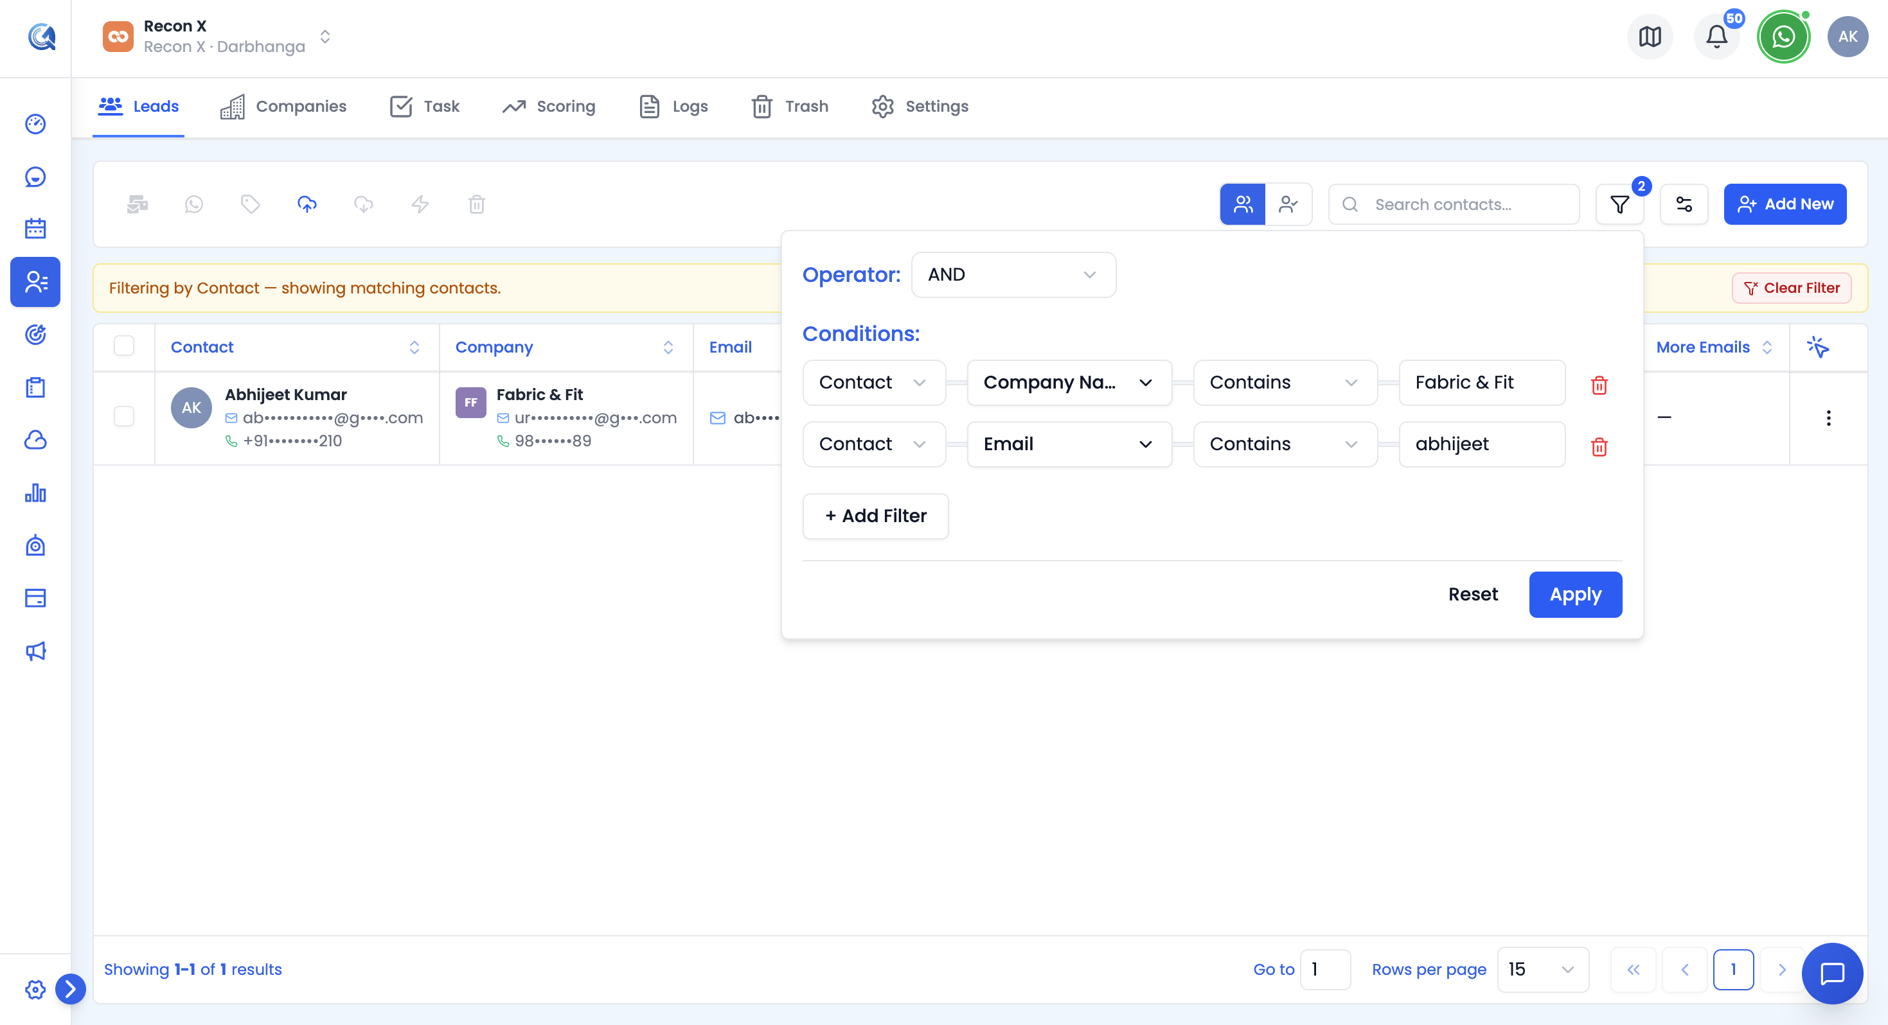Image resolution: width=1888 pixels, height=1025 pixels.
Task: Open the card layout icon in sidebar
Action: 35,598
